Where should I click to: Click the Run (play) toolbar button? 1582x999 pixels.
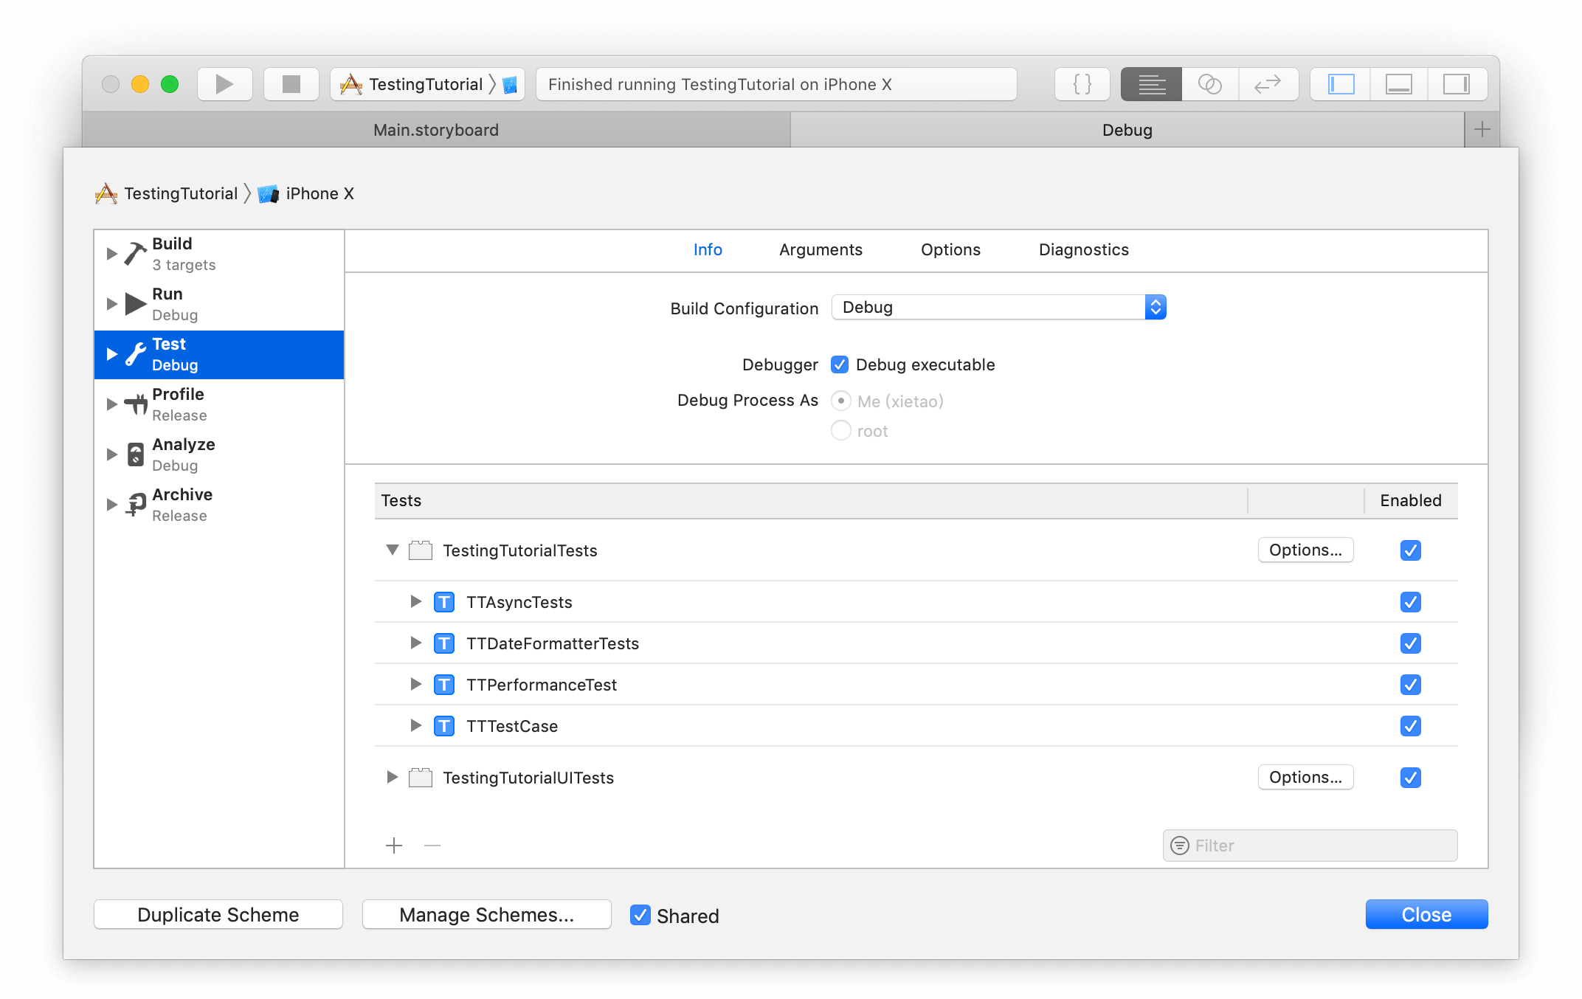224,84
